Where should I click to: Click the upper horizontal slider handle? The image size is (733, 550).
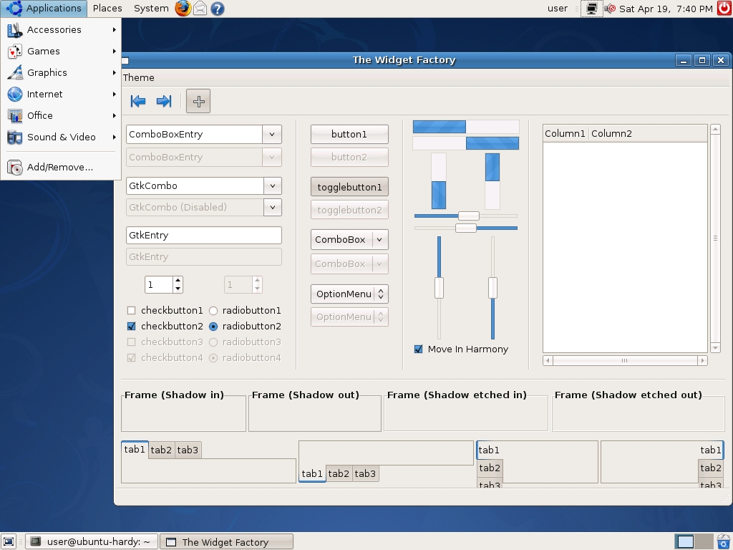pyautogui.click(x=468, y=216)
